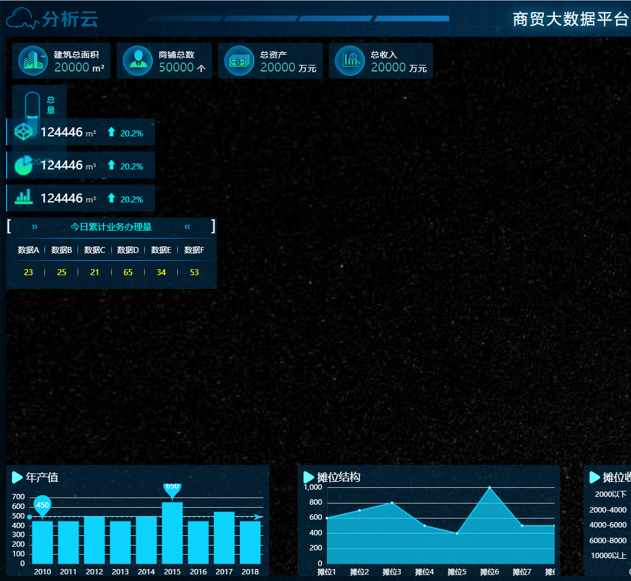Click the 摊位1 axis label
The height and width of the screenshot is (581, 631).
tap(326, 572)
